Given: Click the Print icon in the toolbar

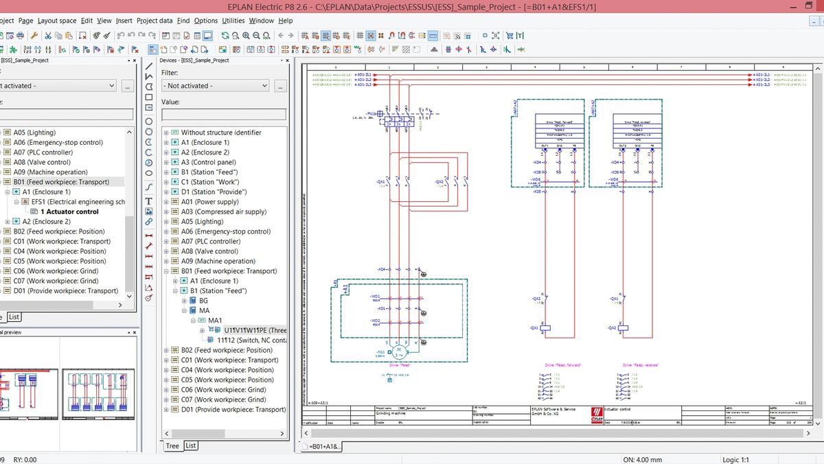Looking at the screenshot, I should (x=21, y=35).
